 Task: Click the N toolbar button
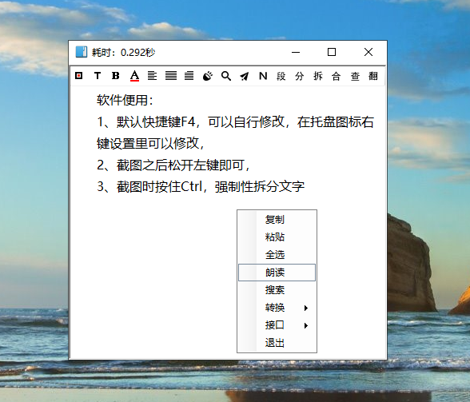click(x=263, y=76)
